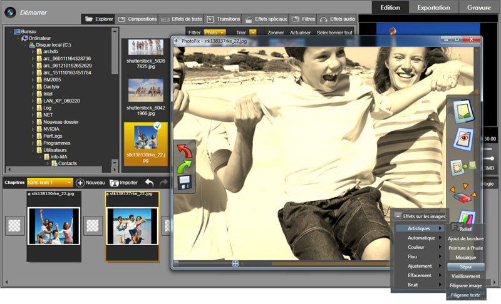Expand the NVIDIA folder in tree
Image resolution: width=501 pixels, height=304 pixels.
[x=33, y=129]
